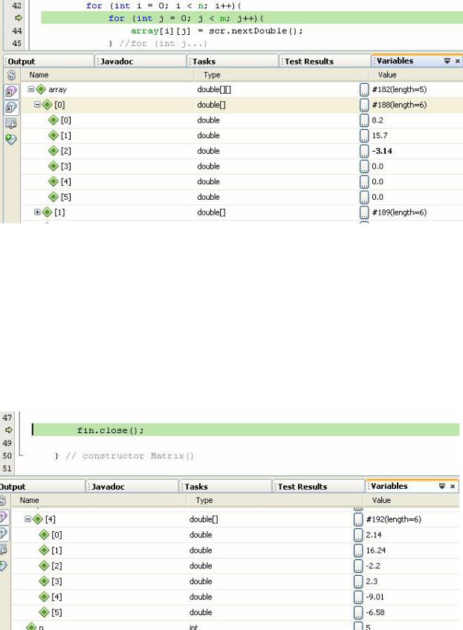
Task: Open the value editor button for #189(length=6)
Action: click(x=364, y=212)
